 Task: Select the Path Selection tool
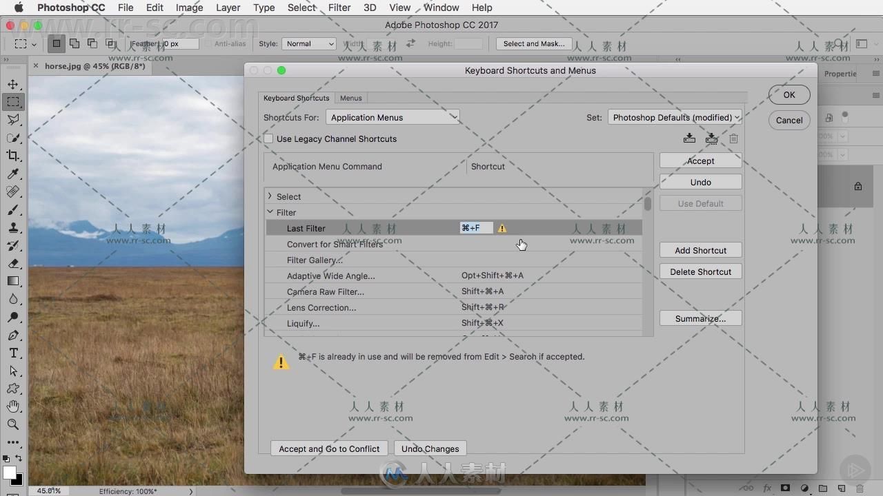point(13,371)
